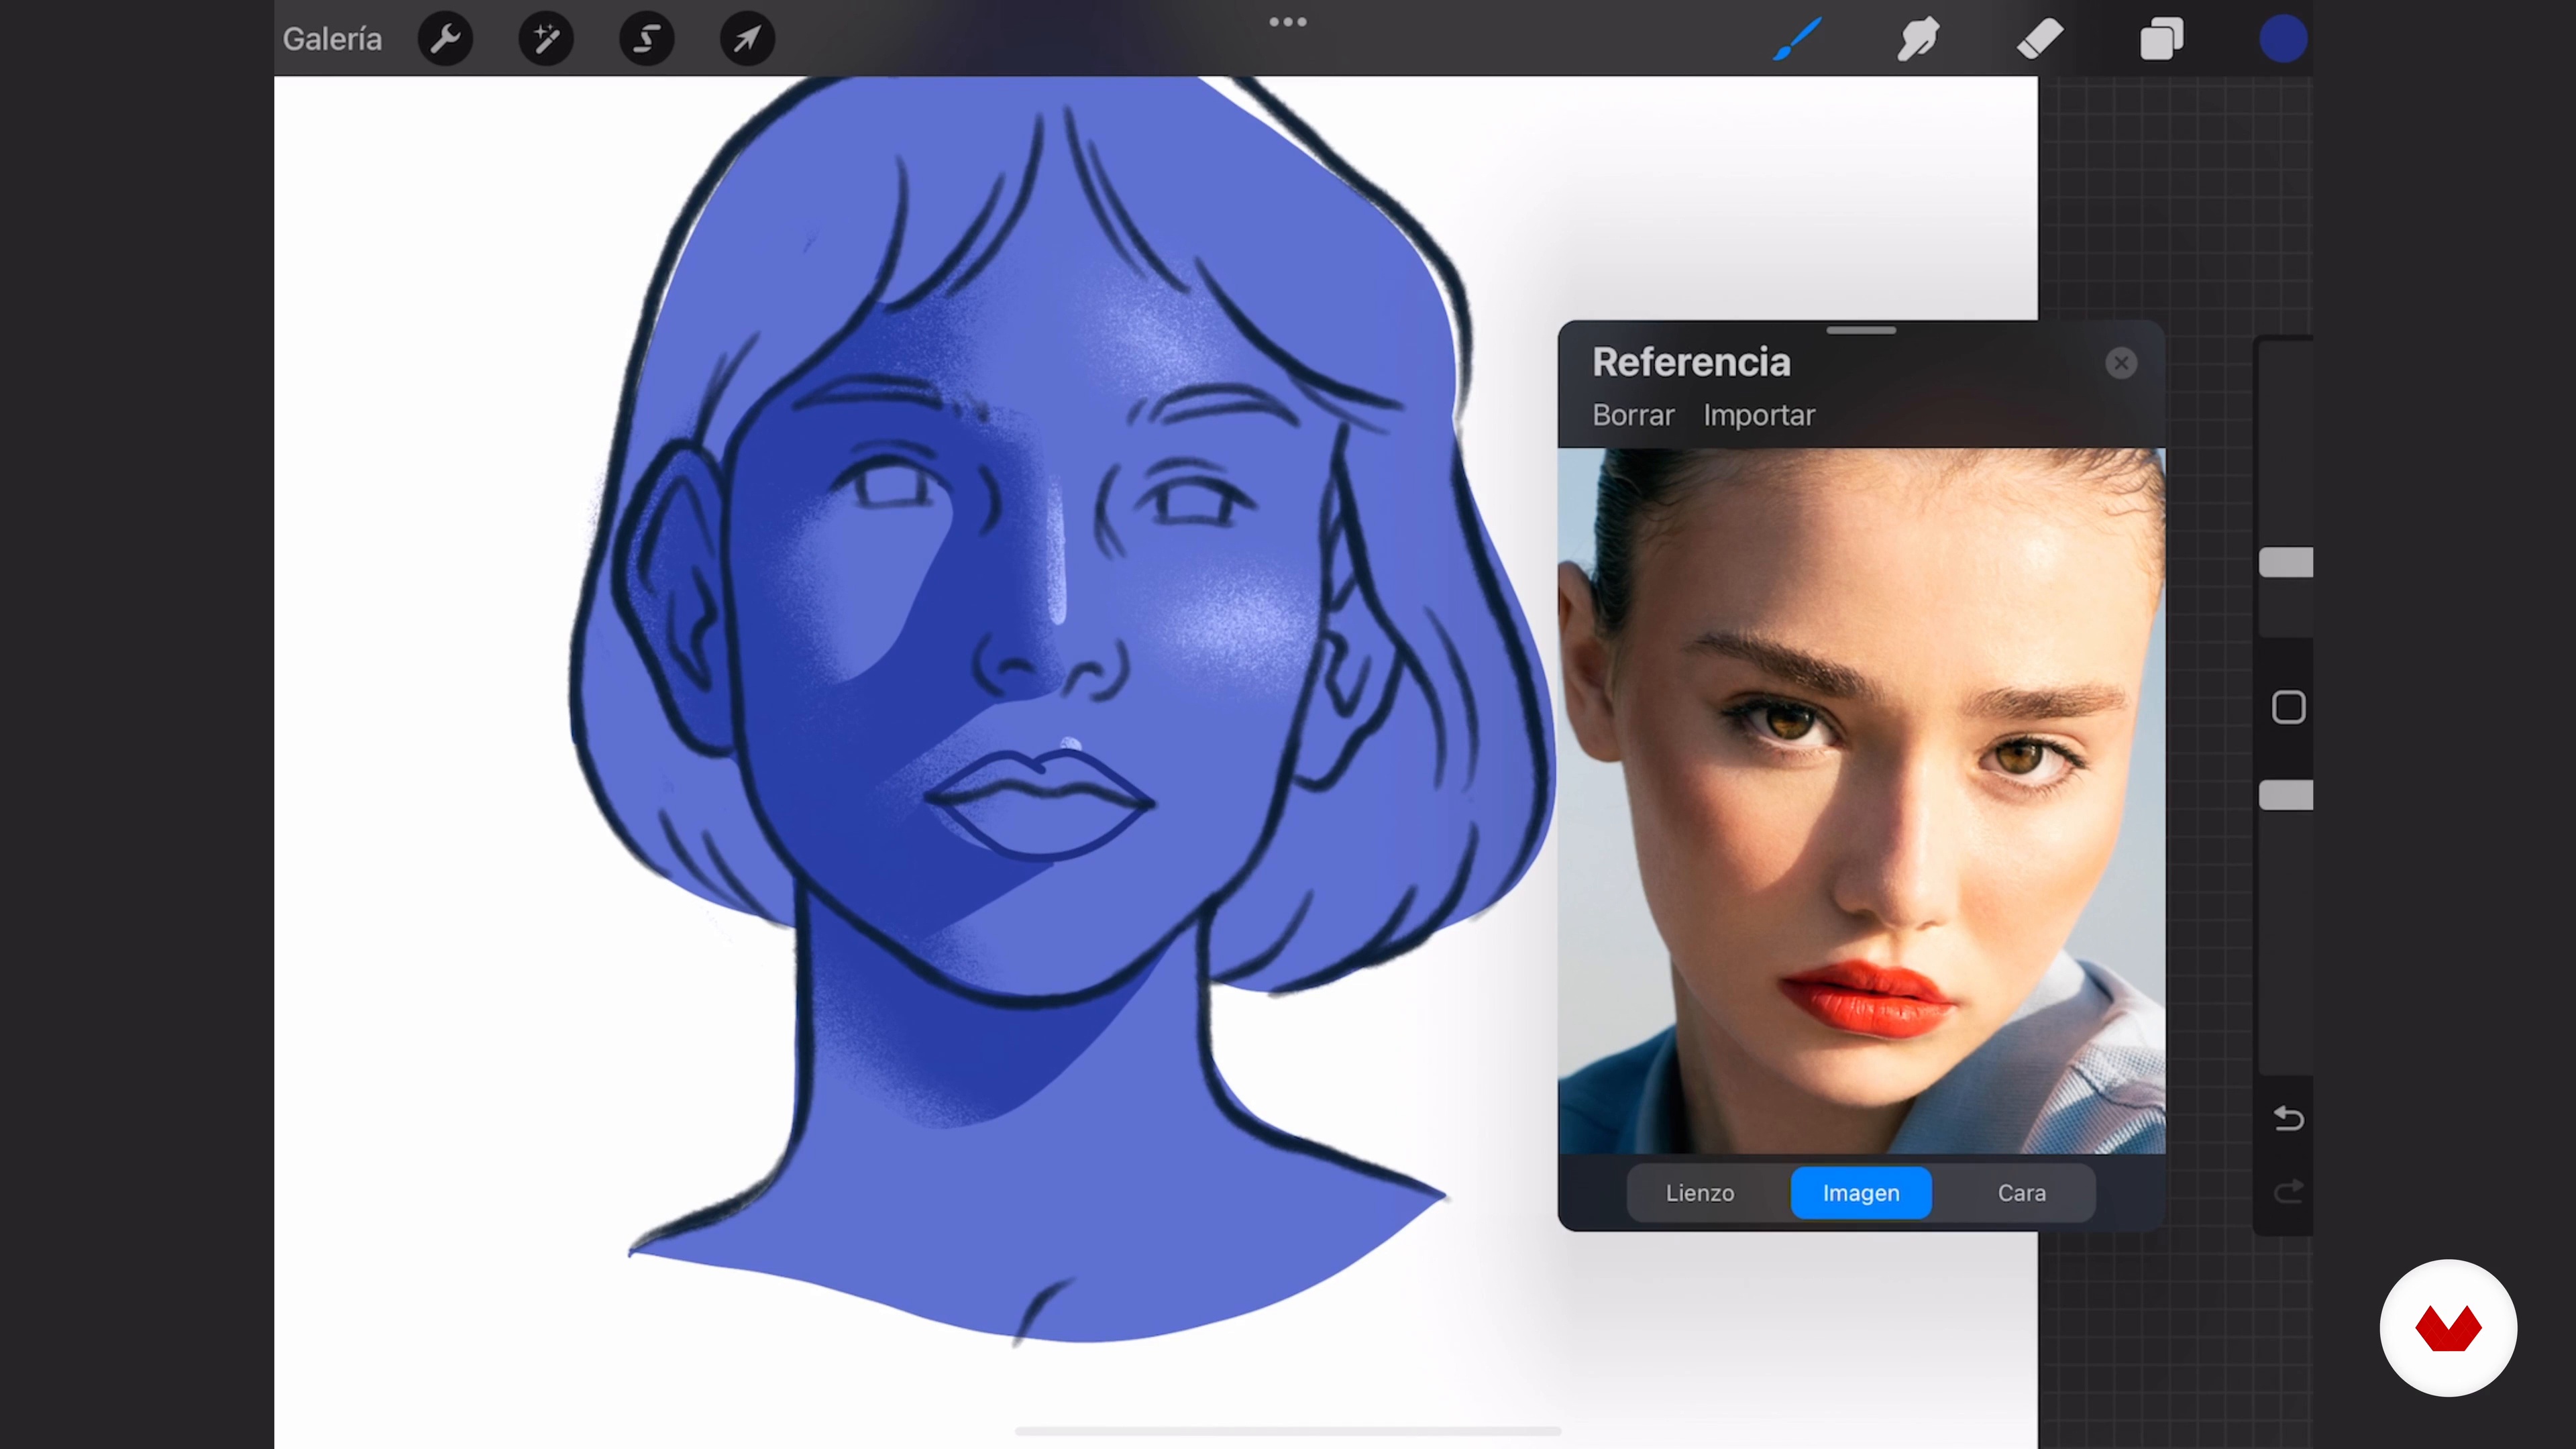Screen dimensions: 2576x1449
Task: Click Borrar in the Referencia panel
Action: click(x=1633, y=415)
